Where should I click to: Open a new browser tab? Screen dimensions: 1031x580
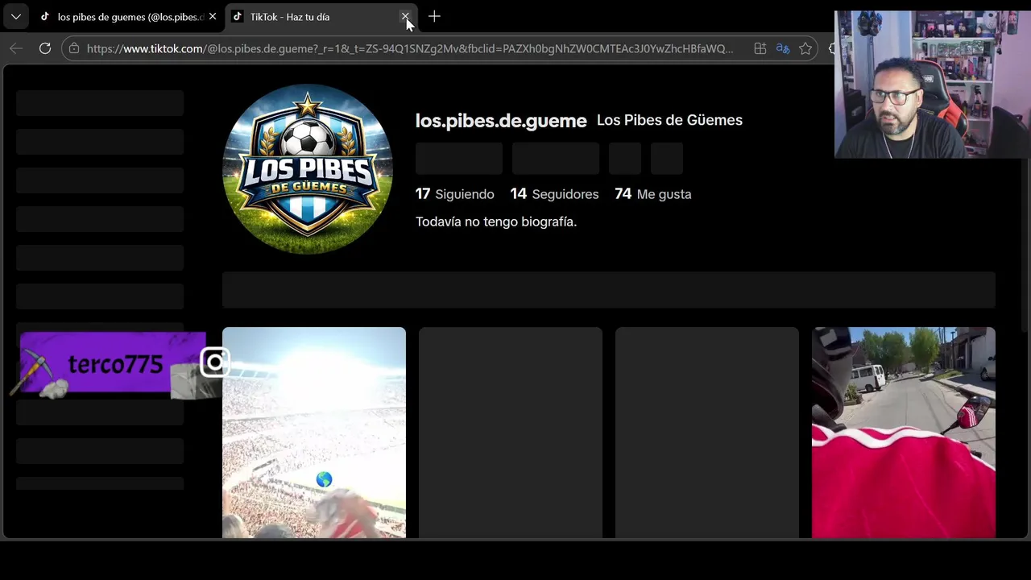[x=434, y=16]
